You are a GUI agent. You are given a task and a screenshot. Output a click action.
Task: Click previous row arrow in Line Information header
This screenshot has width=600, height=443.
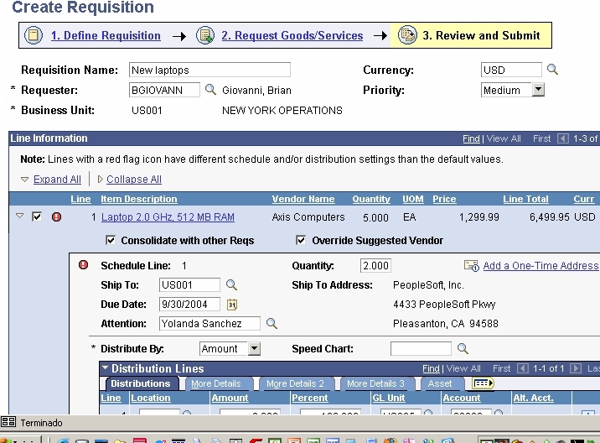(x=562, y=138)
